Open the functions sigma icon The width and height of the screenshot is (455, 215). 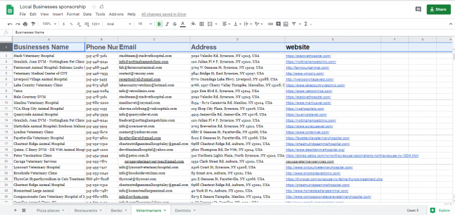[305, 24]
